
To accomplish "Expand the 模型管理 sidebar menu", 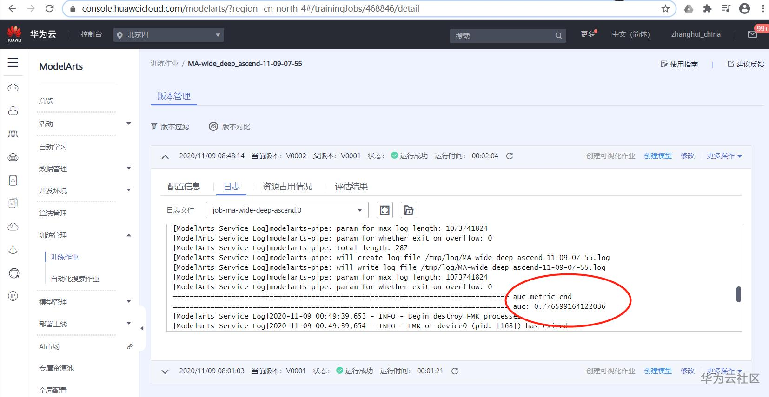I will click(x=129, y=301).
